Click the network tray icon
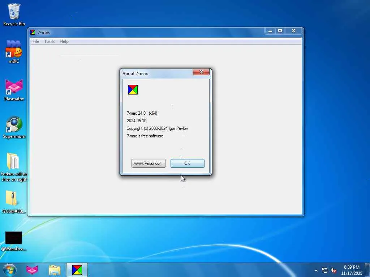 click(x=325, y=271)
